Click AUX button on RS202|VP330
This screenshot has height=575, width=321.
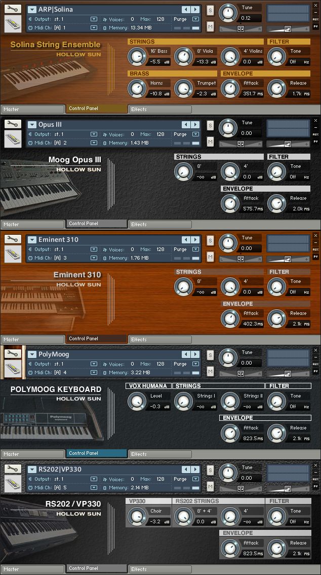(x=315, y=479)
